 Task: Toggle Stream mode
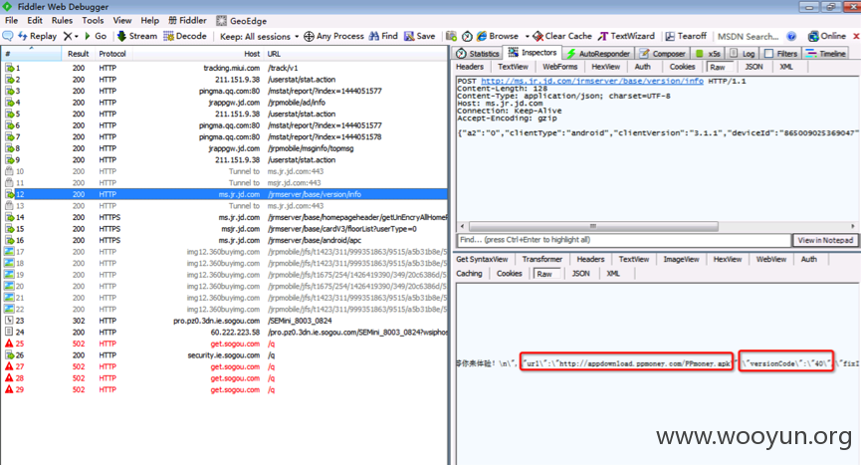coord(137,36)
